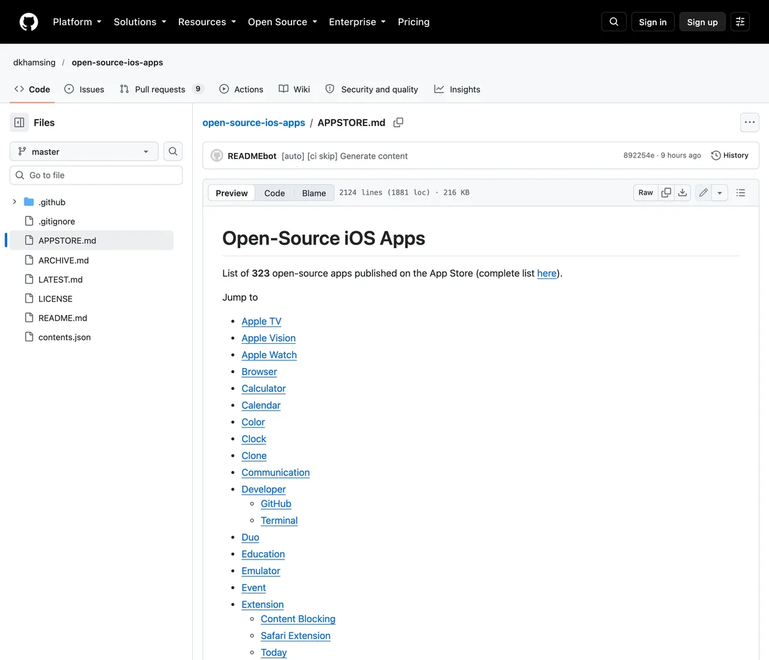This screenshot has height=660, width=769.
Task: Open the Actions tab
Action: coord(241,90)
